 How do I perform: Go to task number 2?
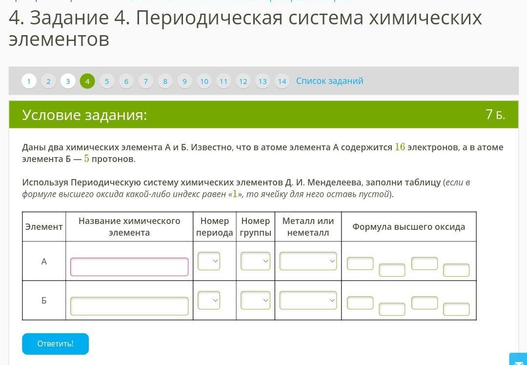click(48, 81)
